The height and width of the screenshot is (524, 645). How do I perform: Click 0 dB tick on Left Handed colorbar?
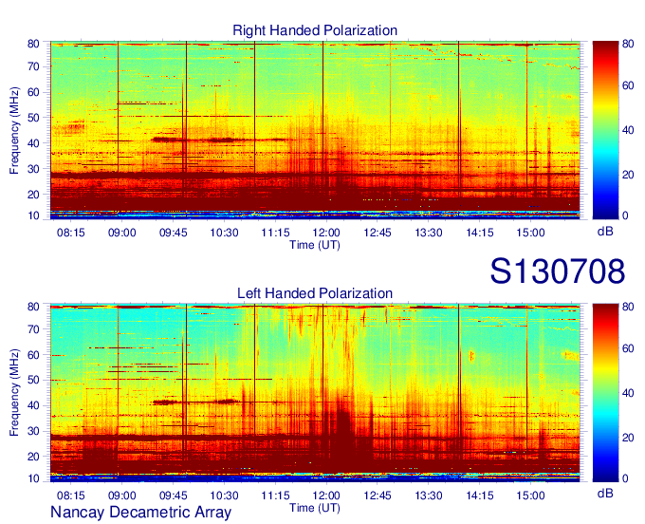pos(625,478)
